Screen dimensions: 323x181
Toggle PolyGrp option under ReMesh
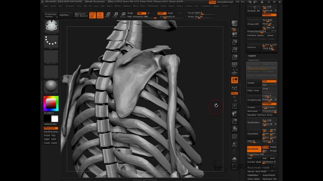pos(269,15)
